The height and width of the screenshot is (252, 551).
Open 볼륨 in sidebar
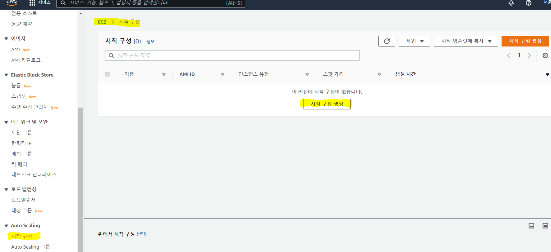[x=16, y=86]
